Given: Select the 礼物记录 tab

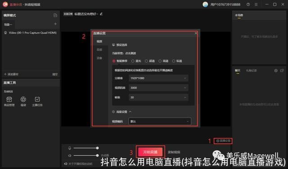Looking at the screenshot, I should [x=251, y=70].
